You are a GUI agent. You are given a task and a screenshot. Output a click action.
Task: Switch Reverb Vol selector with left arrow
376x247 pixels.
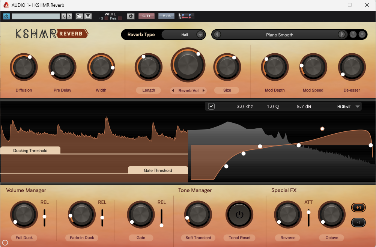[x=173, y=90]
